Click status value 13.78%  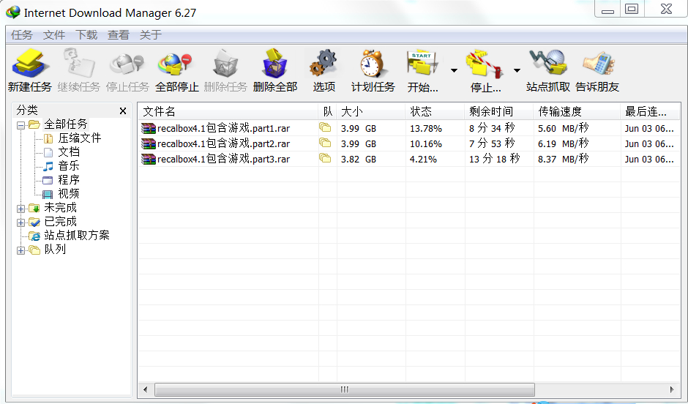(426, 129)
